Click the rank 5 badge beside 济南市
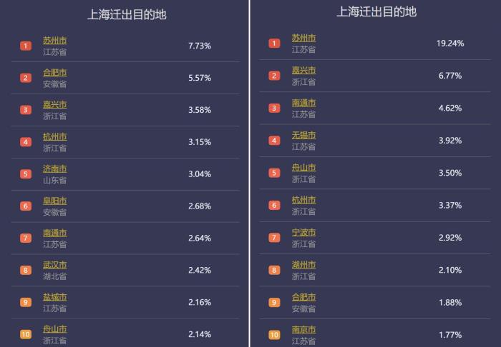The height and width of the screenshot is (347, 501). (x=26, y=173)
